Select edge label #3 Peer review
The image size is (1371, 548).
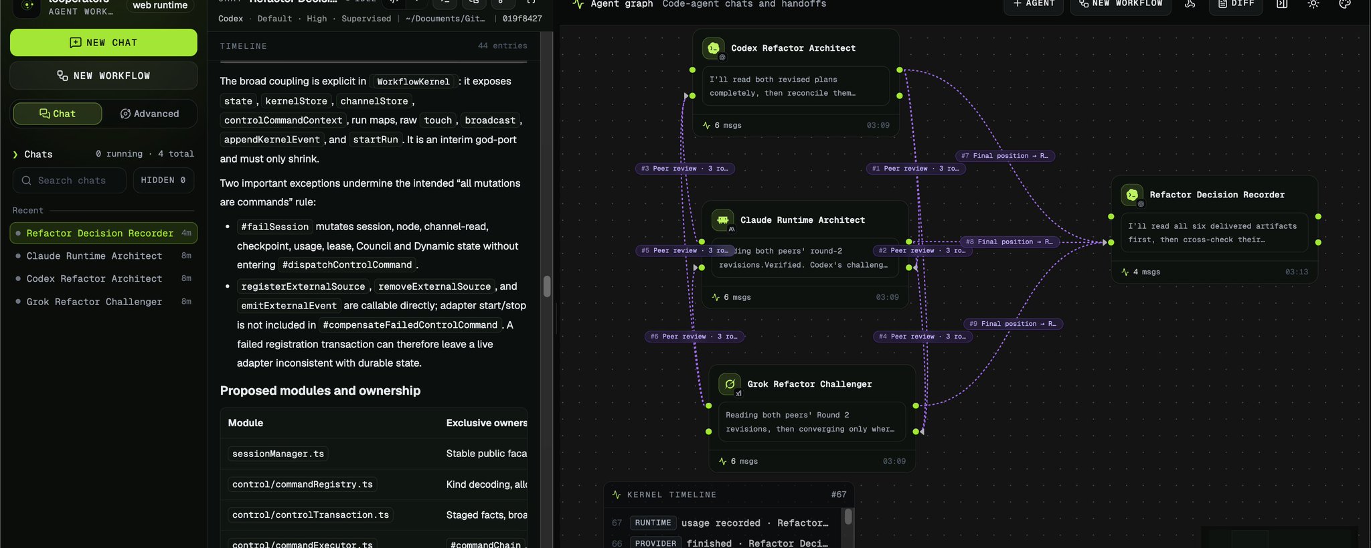click(685, 169)
